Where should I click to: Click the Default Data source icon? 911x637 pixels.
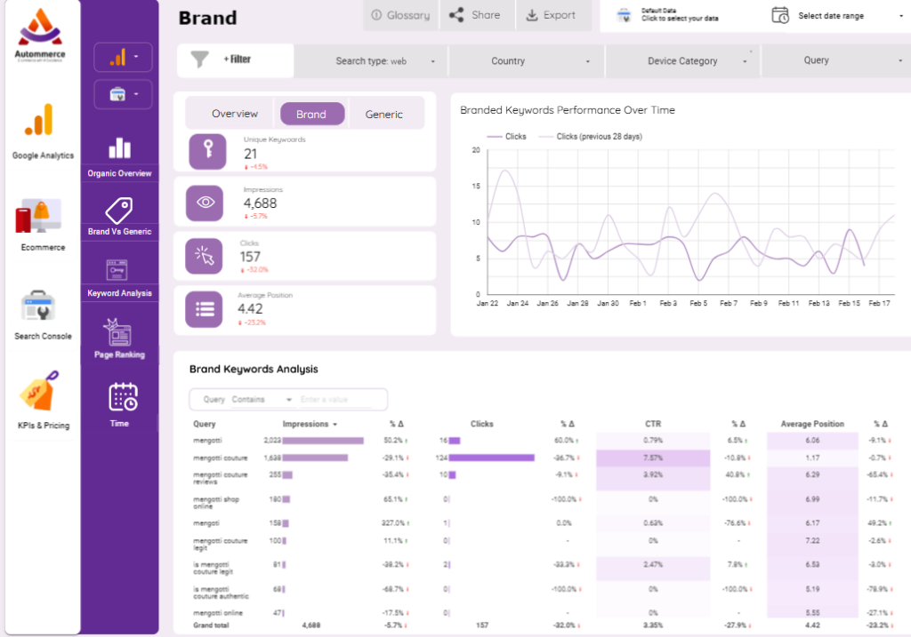click(624, 15)
